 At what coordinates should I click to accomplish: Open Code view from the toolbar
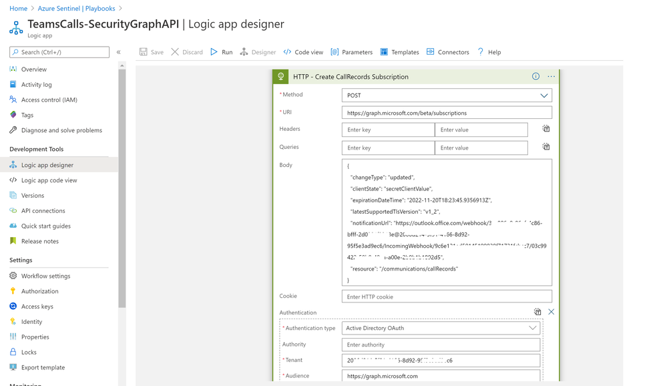pos(303,52)
